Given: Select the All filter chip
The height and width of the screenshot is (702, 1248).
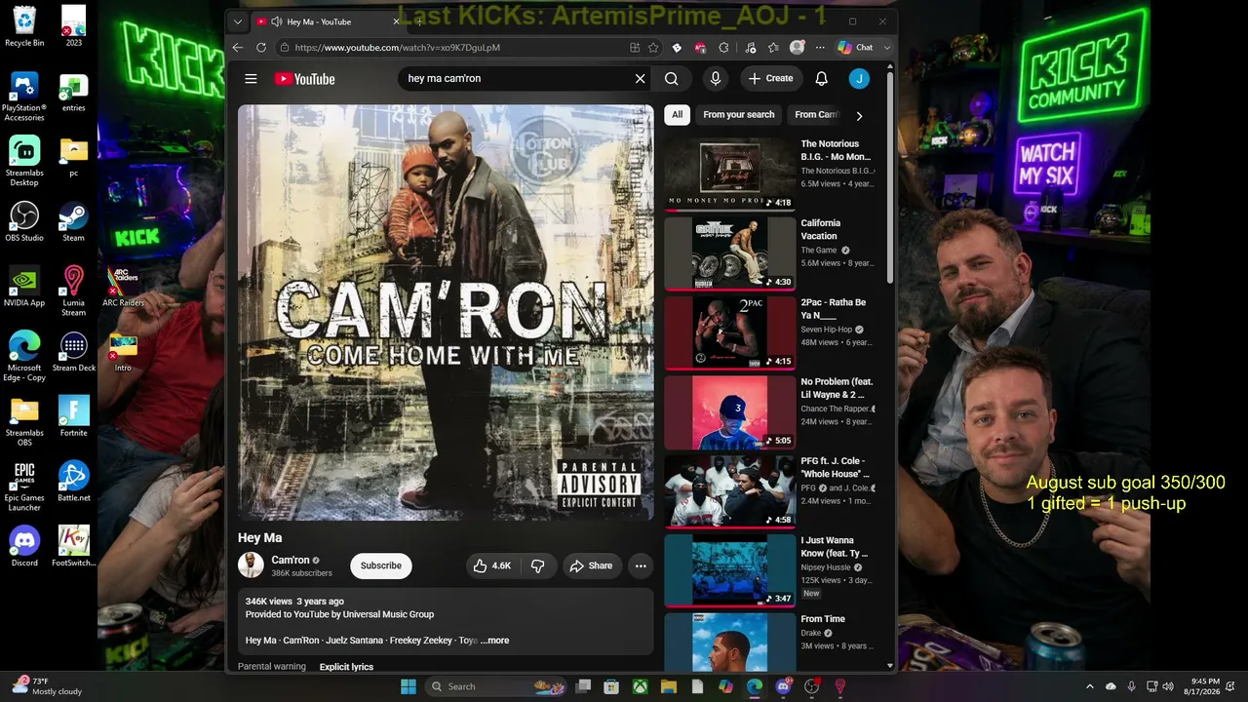Looking at the screenshot, I should pos(678,115).
